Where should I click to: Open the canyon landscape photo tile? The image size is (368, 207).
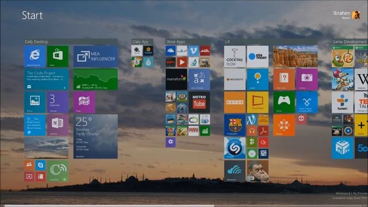(x=296, y=56)
